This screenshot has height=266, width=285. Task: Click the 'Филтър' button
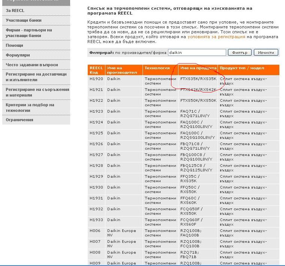(x=240, y=53)
